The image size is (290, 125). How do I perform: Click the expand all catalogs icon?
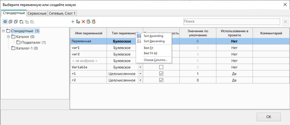(x=11, y=22)
